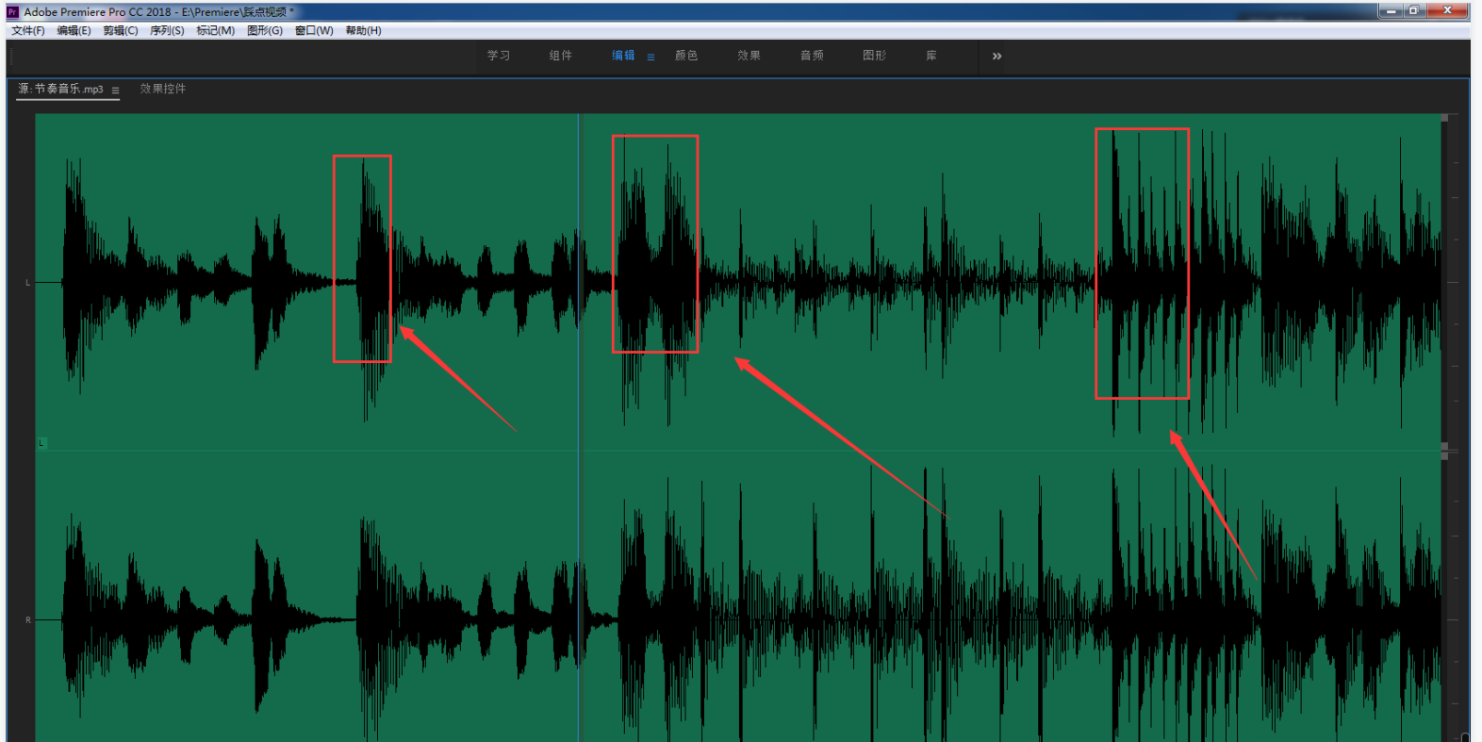Image resolution: width=1482 pixels, height=742 pixels.
Task: Open the panel menu beside 源: 节奏音乐.mp3
Action: pyautogui.click(x=115, y=91)
